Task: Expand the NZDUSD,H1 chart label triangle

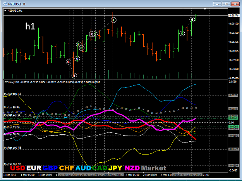Action: [x=5, y=11]
